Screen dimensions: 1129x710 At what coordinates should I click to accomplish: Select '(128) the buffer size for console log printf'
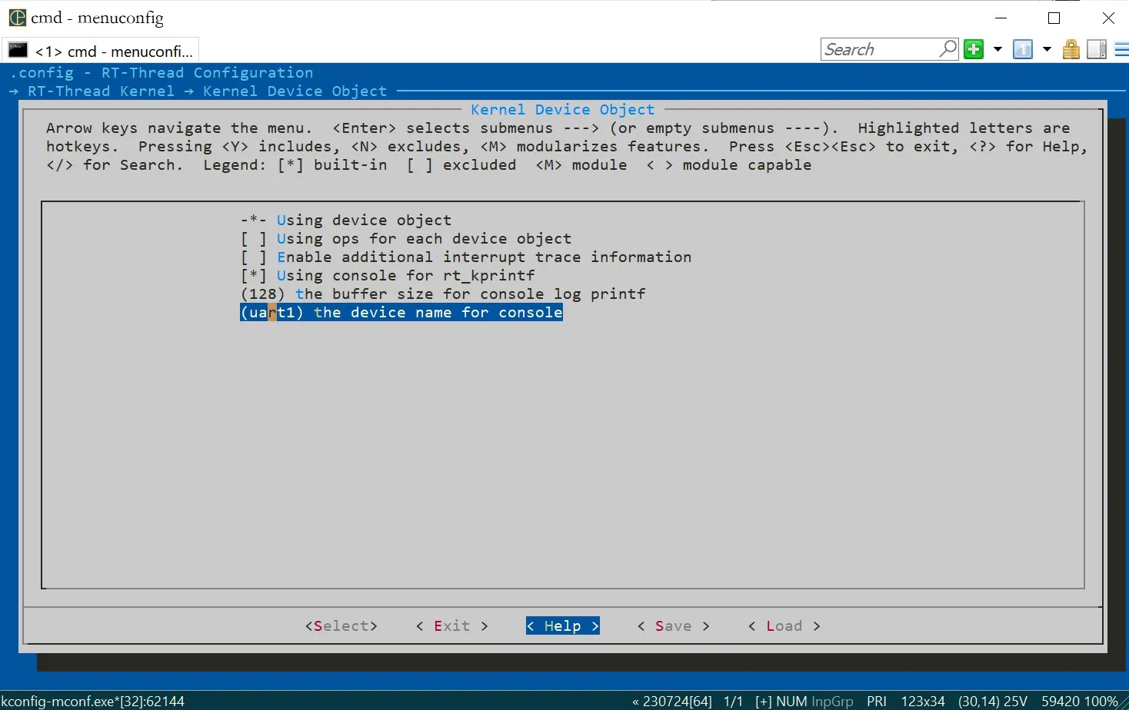[443, 294]
